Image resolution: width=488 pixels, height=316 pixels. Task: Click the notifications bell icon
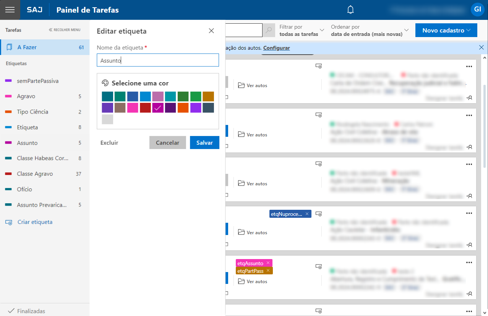[x=350, y=10]
